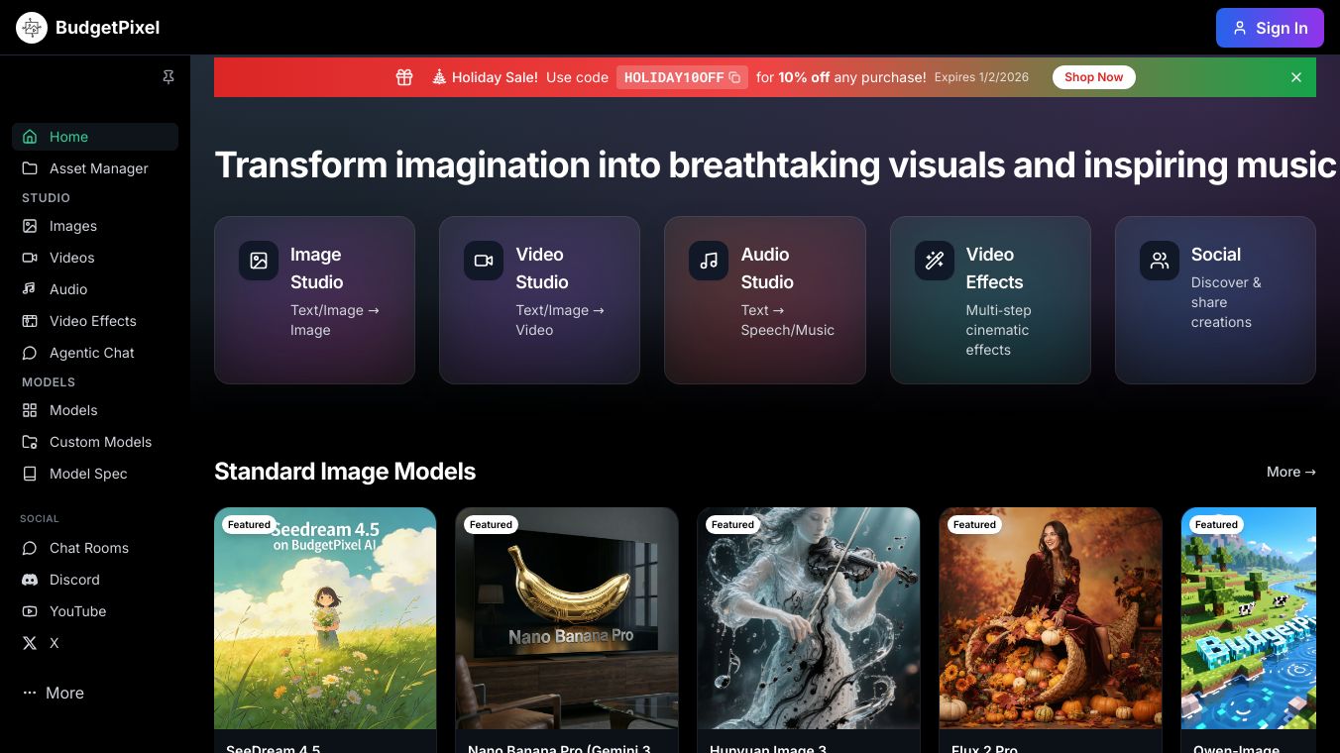This screenshot has width=1340, height=753.
Task: Open the SeeDream 4.5 model thumbnail
Action: [325, 618]
